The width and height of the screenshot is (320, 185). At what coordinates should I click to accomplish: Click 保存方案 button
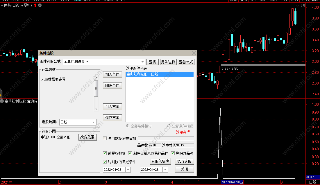pyautogui.click(x=112, y=118)
